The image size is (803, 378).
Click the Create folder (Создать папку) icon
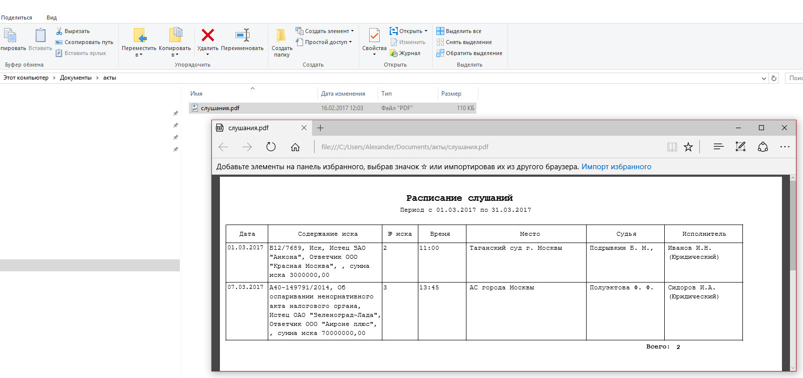click(x=282, y=36)
